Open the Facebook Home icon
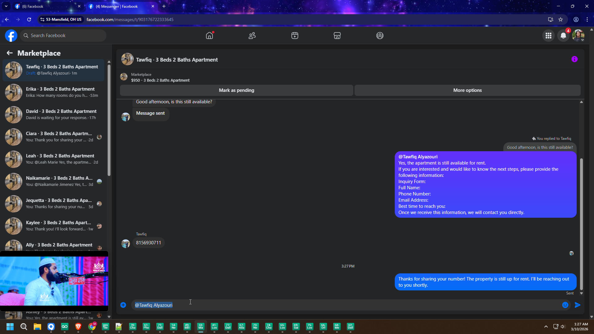This screenshot has height=334, width=594. click(x=209, y=36)
